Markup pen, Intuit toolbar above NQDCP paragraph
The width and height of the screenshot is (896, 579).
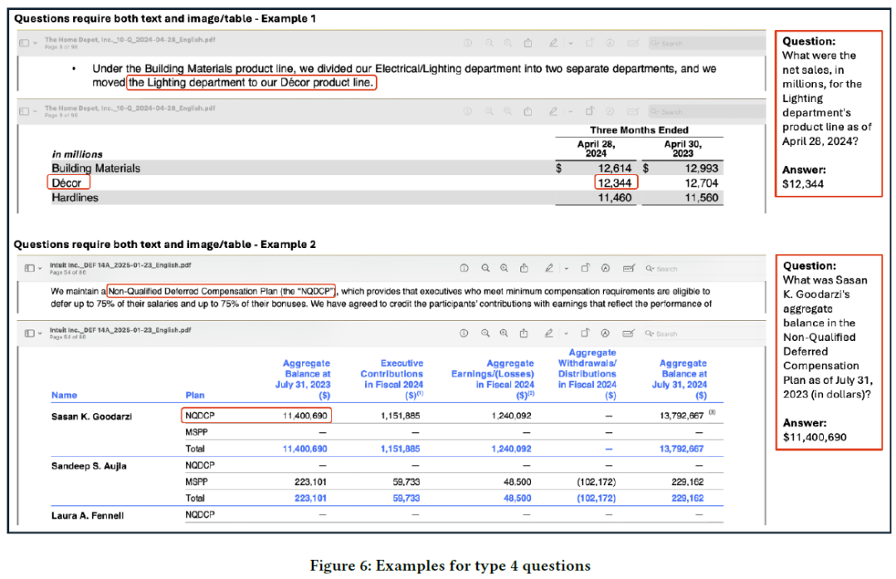click(549, 267)
